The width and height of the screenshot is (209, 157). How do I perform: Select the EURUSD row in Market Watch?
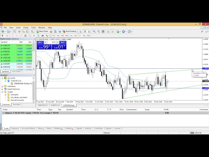pos(7,51)
